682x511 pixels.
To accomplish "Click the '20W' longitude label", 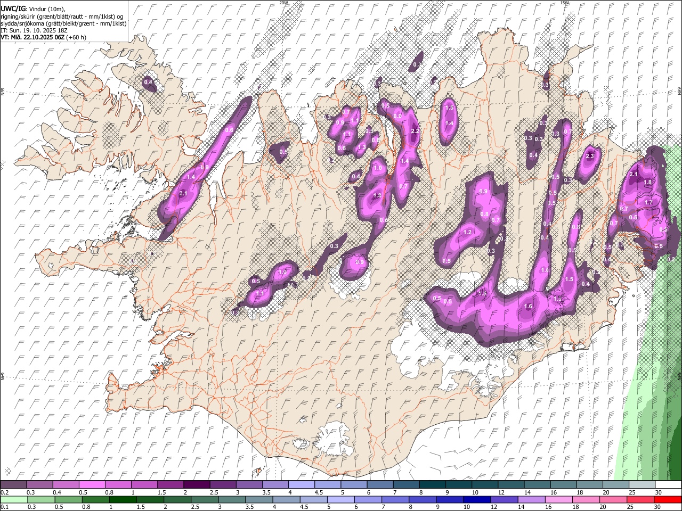I will [283, 3].
